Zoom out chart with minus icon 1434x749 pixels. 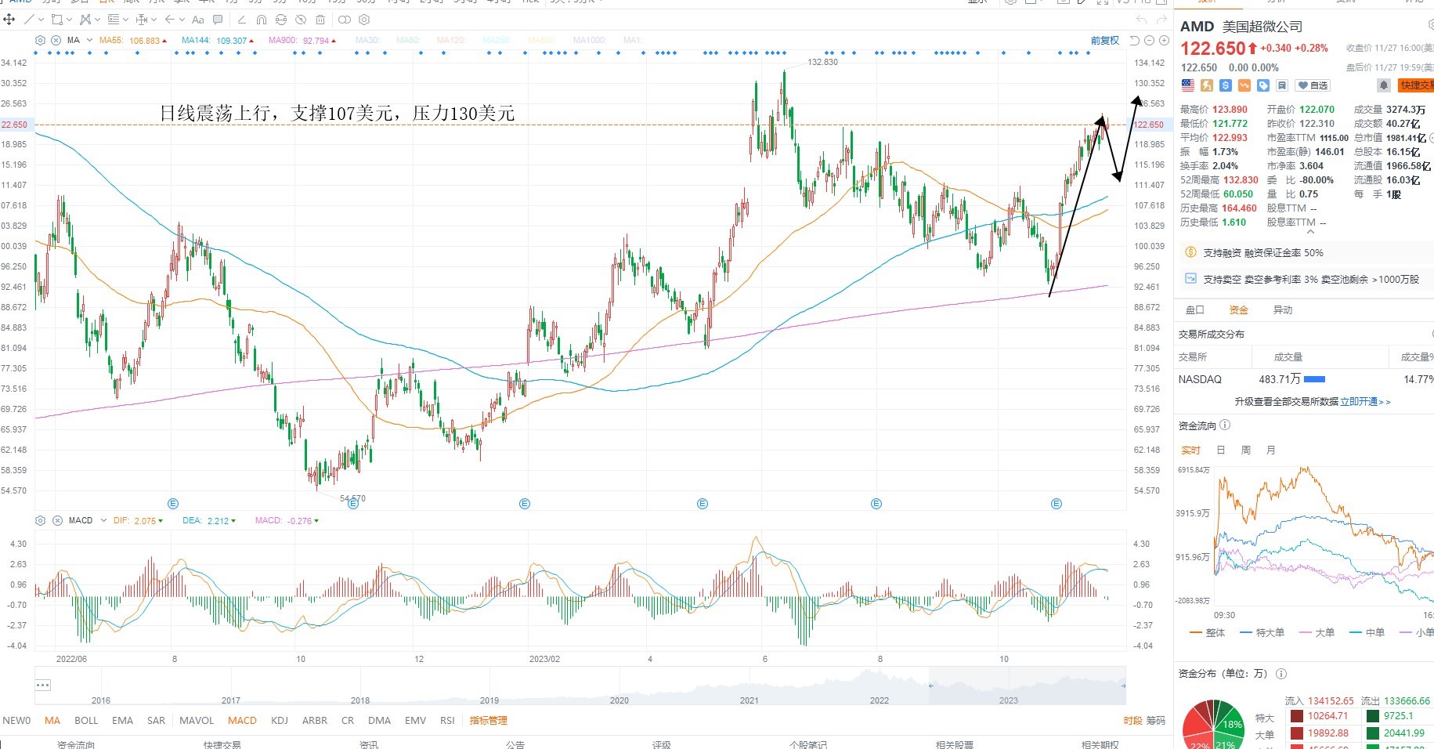[1150, 41]
